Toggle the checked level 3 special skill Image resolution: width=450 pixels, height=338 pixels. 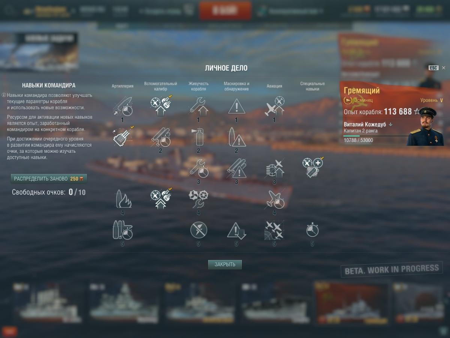[312, 167]
